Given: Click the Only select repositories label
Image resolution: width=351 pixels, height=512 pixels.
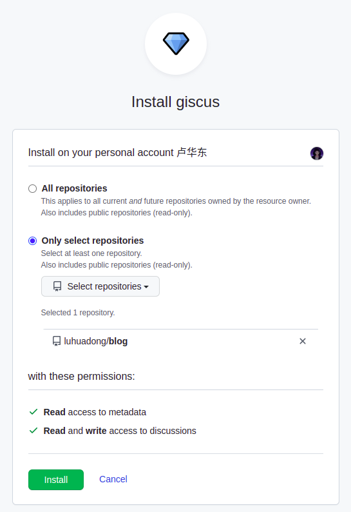Looking at the screenshot, I should 93,241.
